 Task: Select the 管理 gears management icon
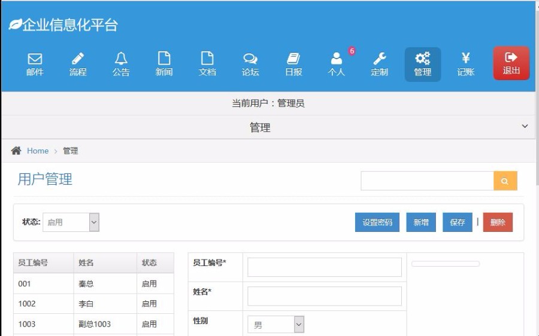click(x=423, y=64)
